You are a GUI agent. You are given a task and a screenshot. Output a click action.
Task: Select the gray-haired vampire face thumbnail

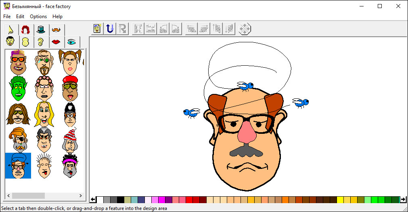[44, 140]
